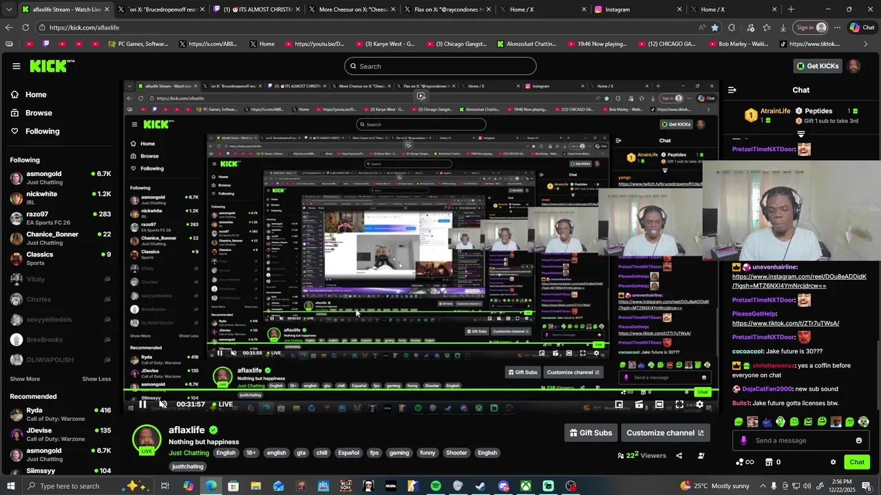This screenshot has width=881, height=495.
Task: Expand Following list with Show More
Action: coord(25,379)
